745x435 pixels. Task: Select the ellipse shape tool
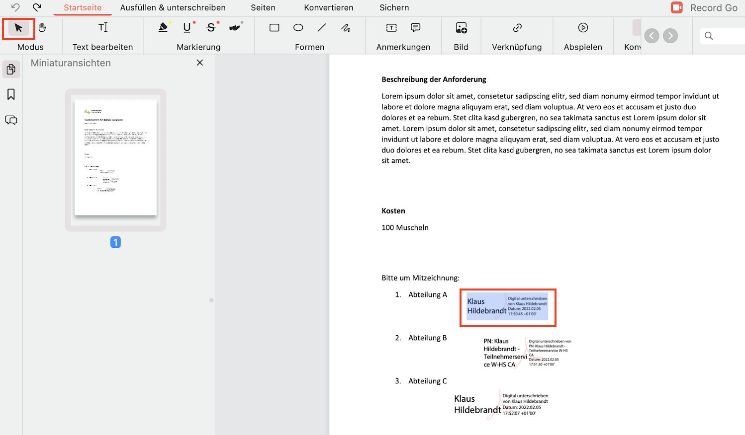point(298,28)
